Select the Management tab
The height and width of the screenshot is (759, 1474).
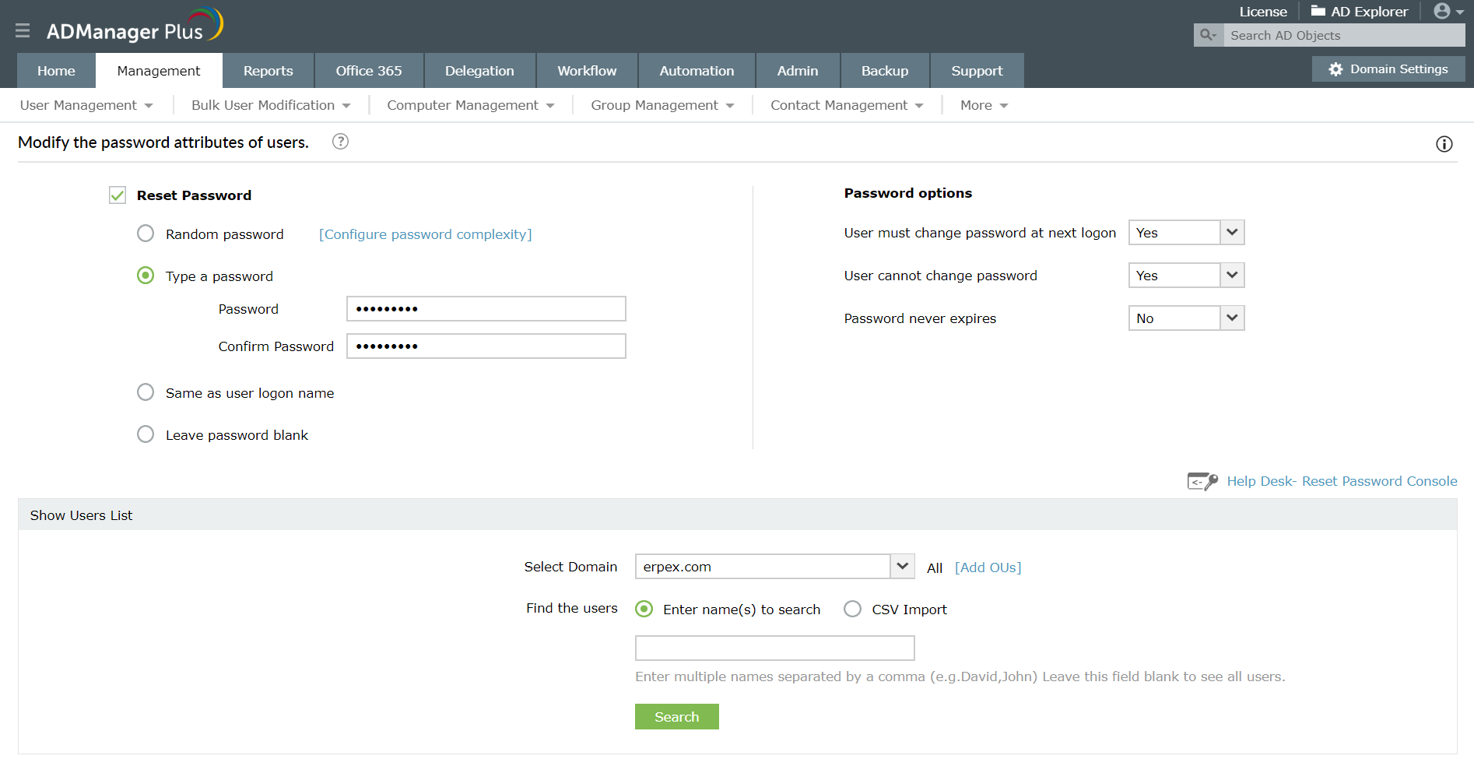point(159,71)
